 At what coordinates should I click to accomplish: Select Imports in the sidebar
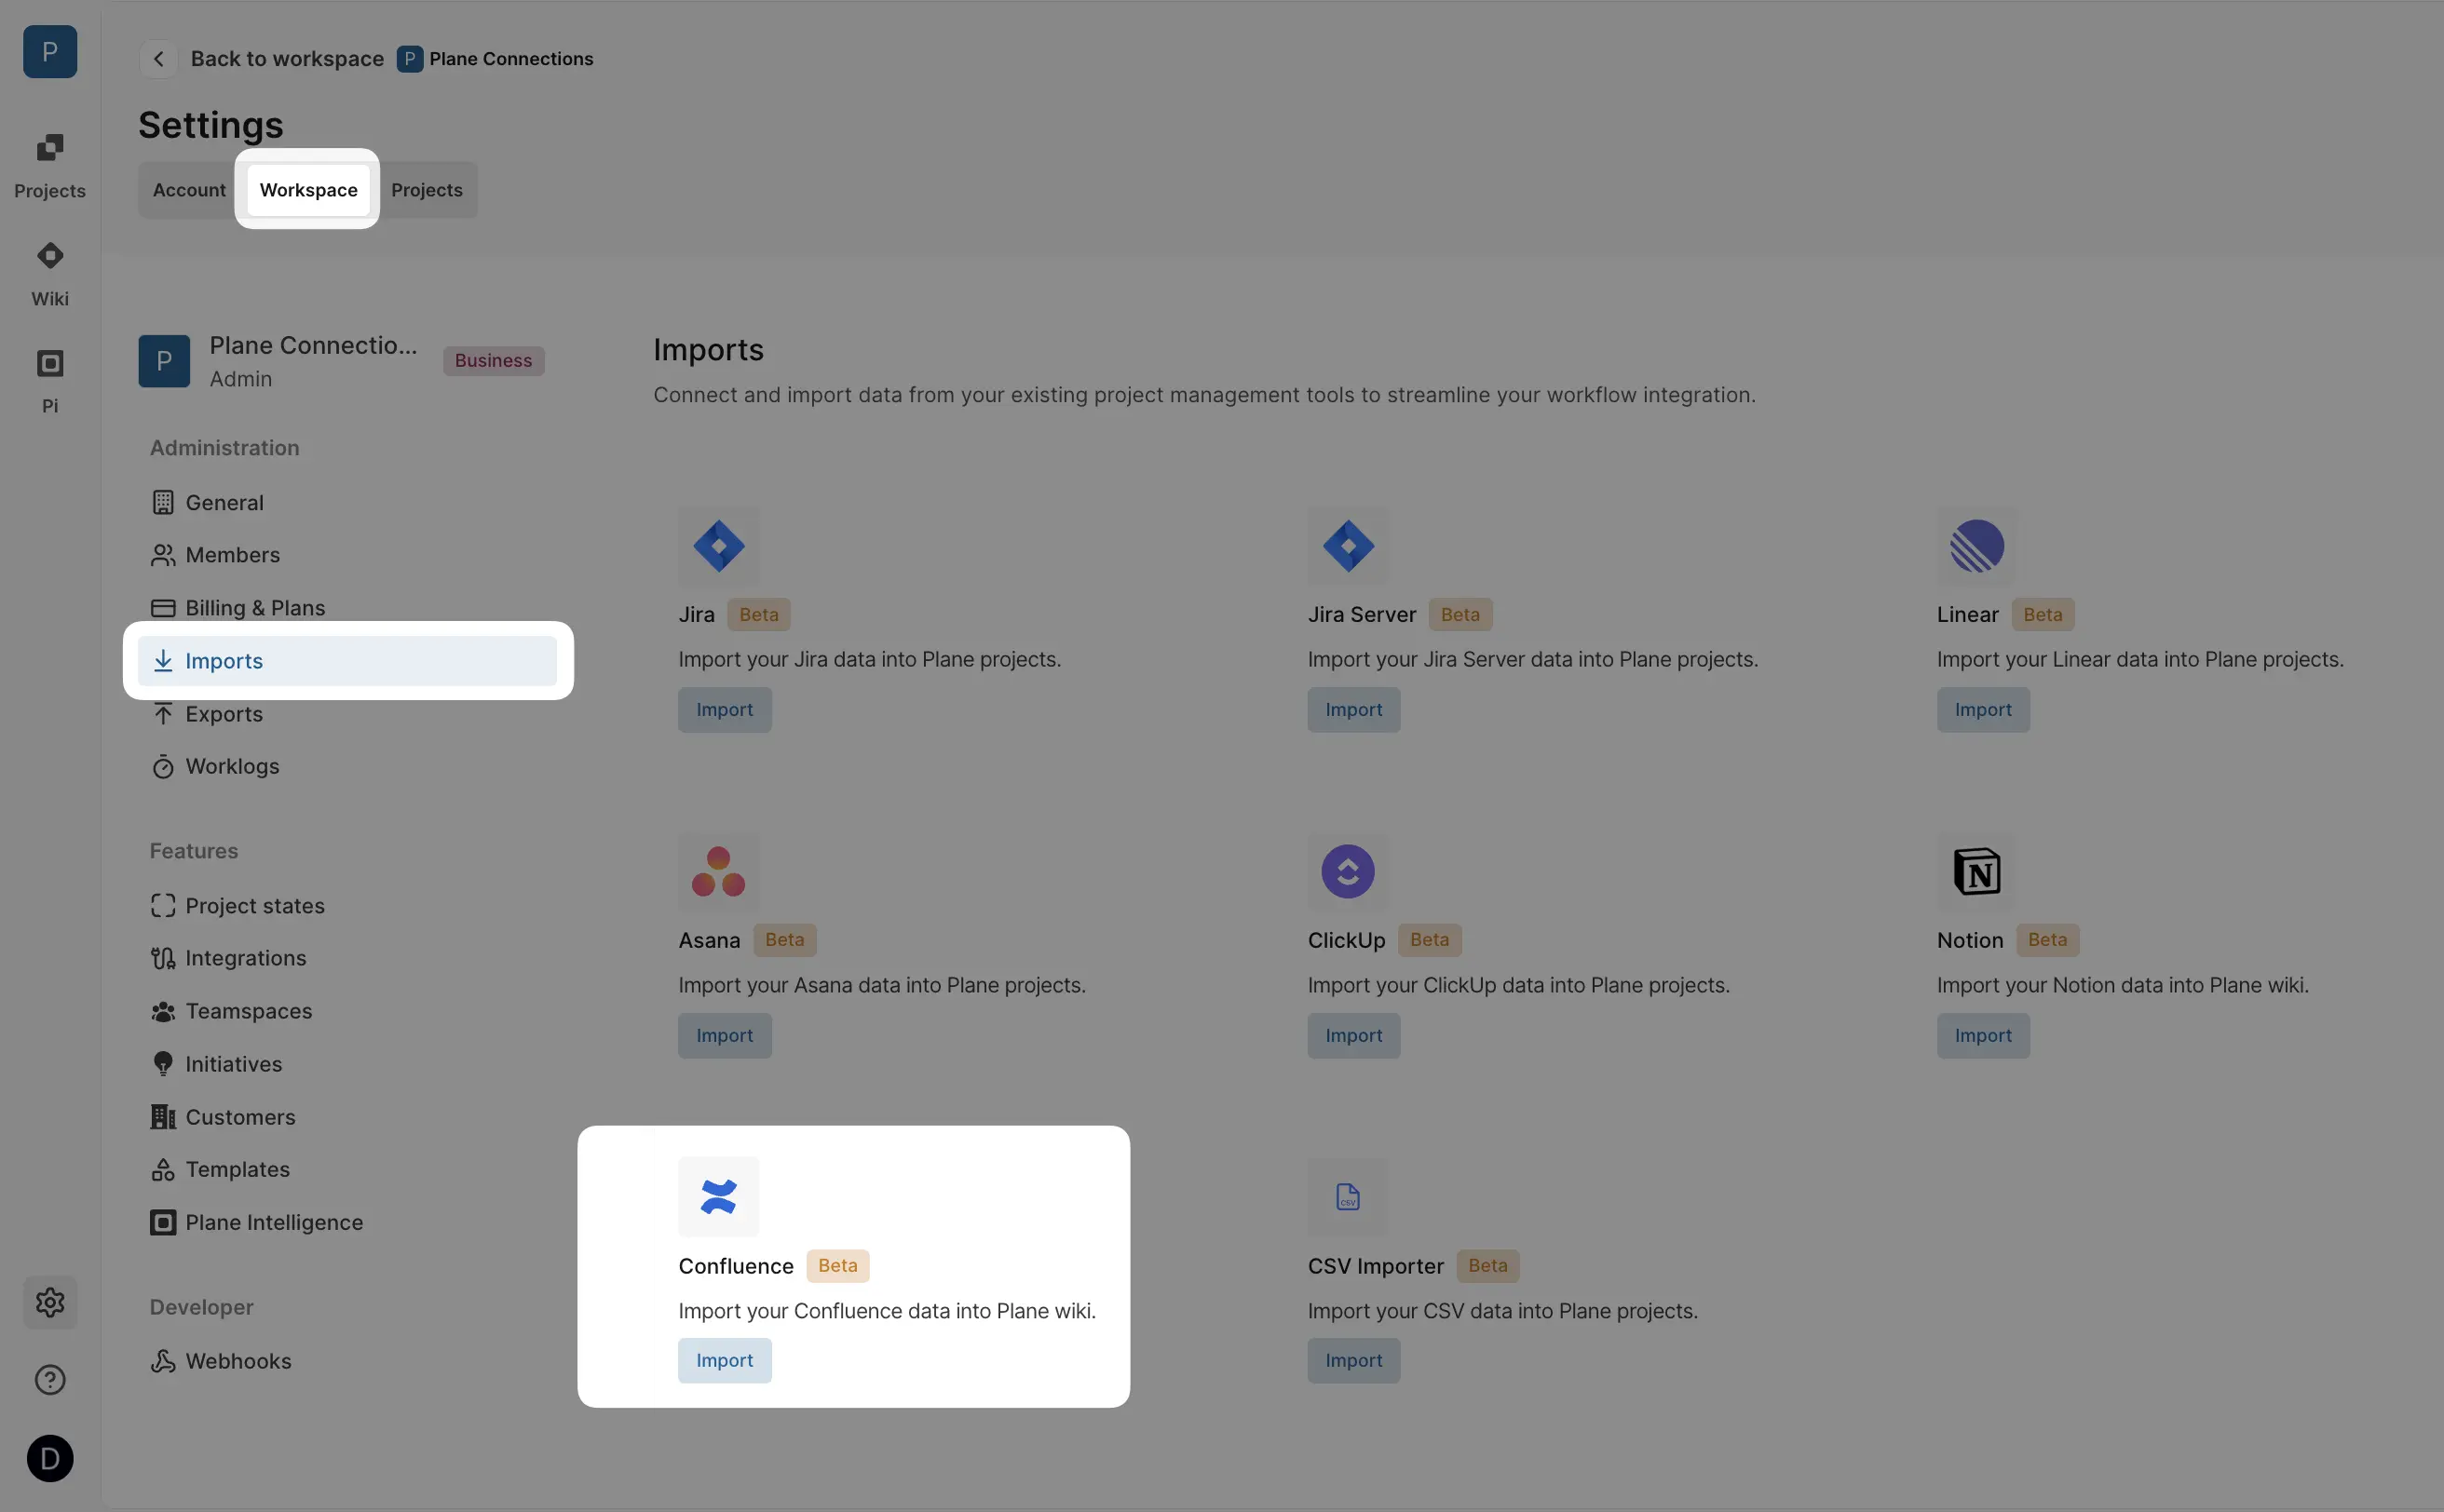pos(347,661)
